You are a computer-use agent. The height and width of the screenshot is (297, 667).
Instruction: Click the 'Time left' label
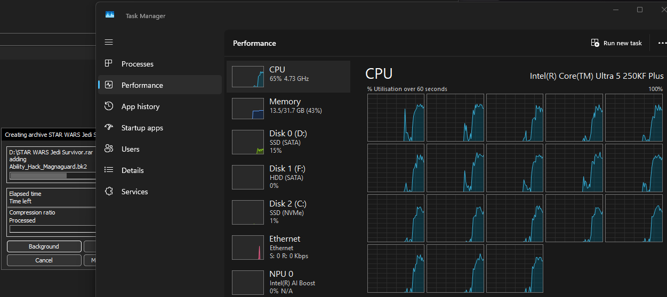[x=20, y=201]
